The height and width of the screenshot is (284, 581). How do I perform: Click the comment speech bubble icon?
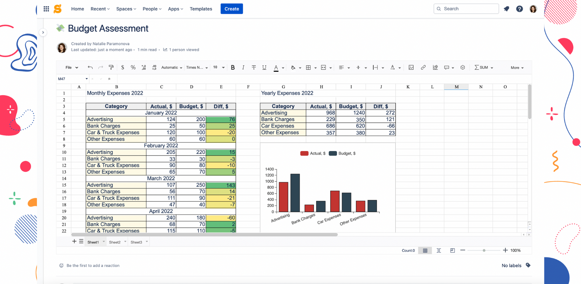tap(446, 68)
